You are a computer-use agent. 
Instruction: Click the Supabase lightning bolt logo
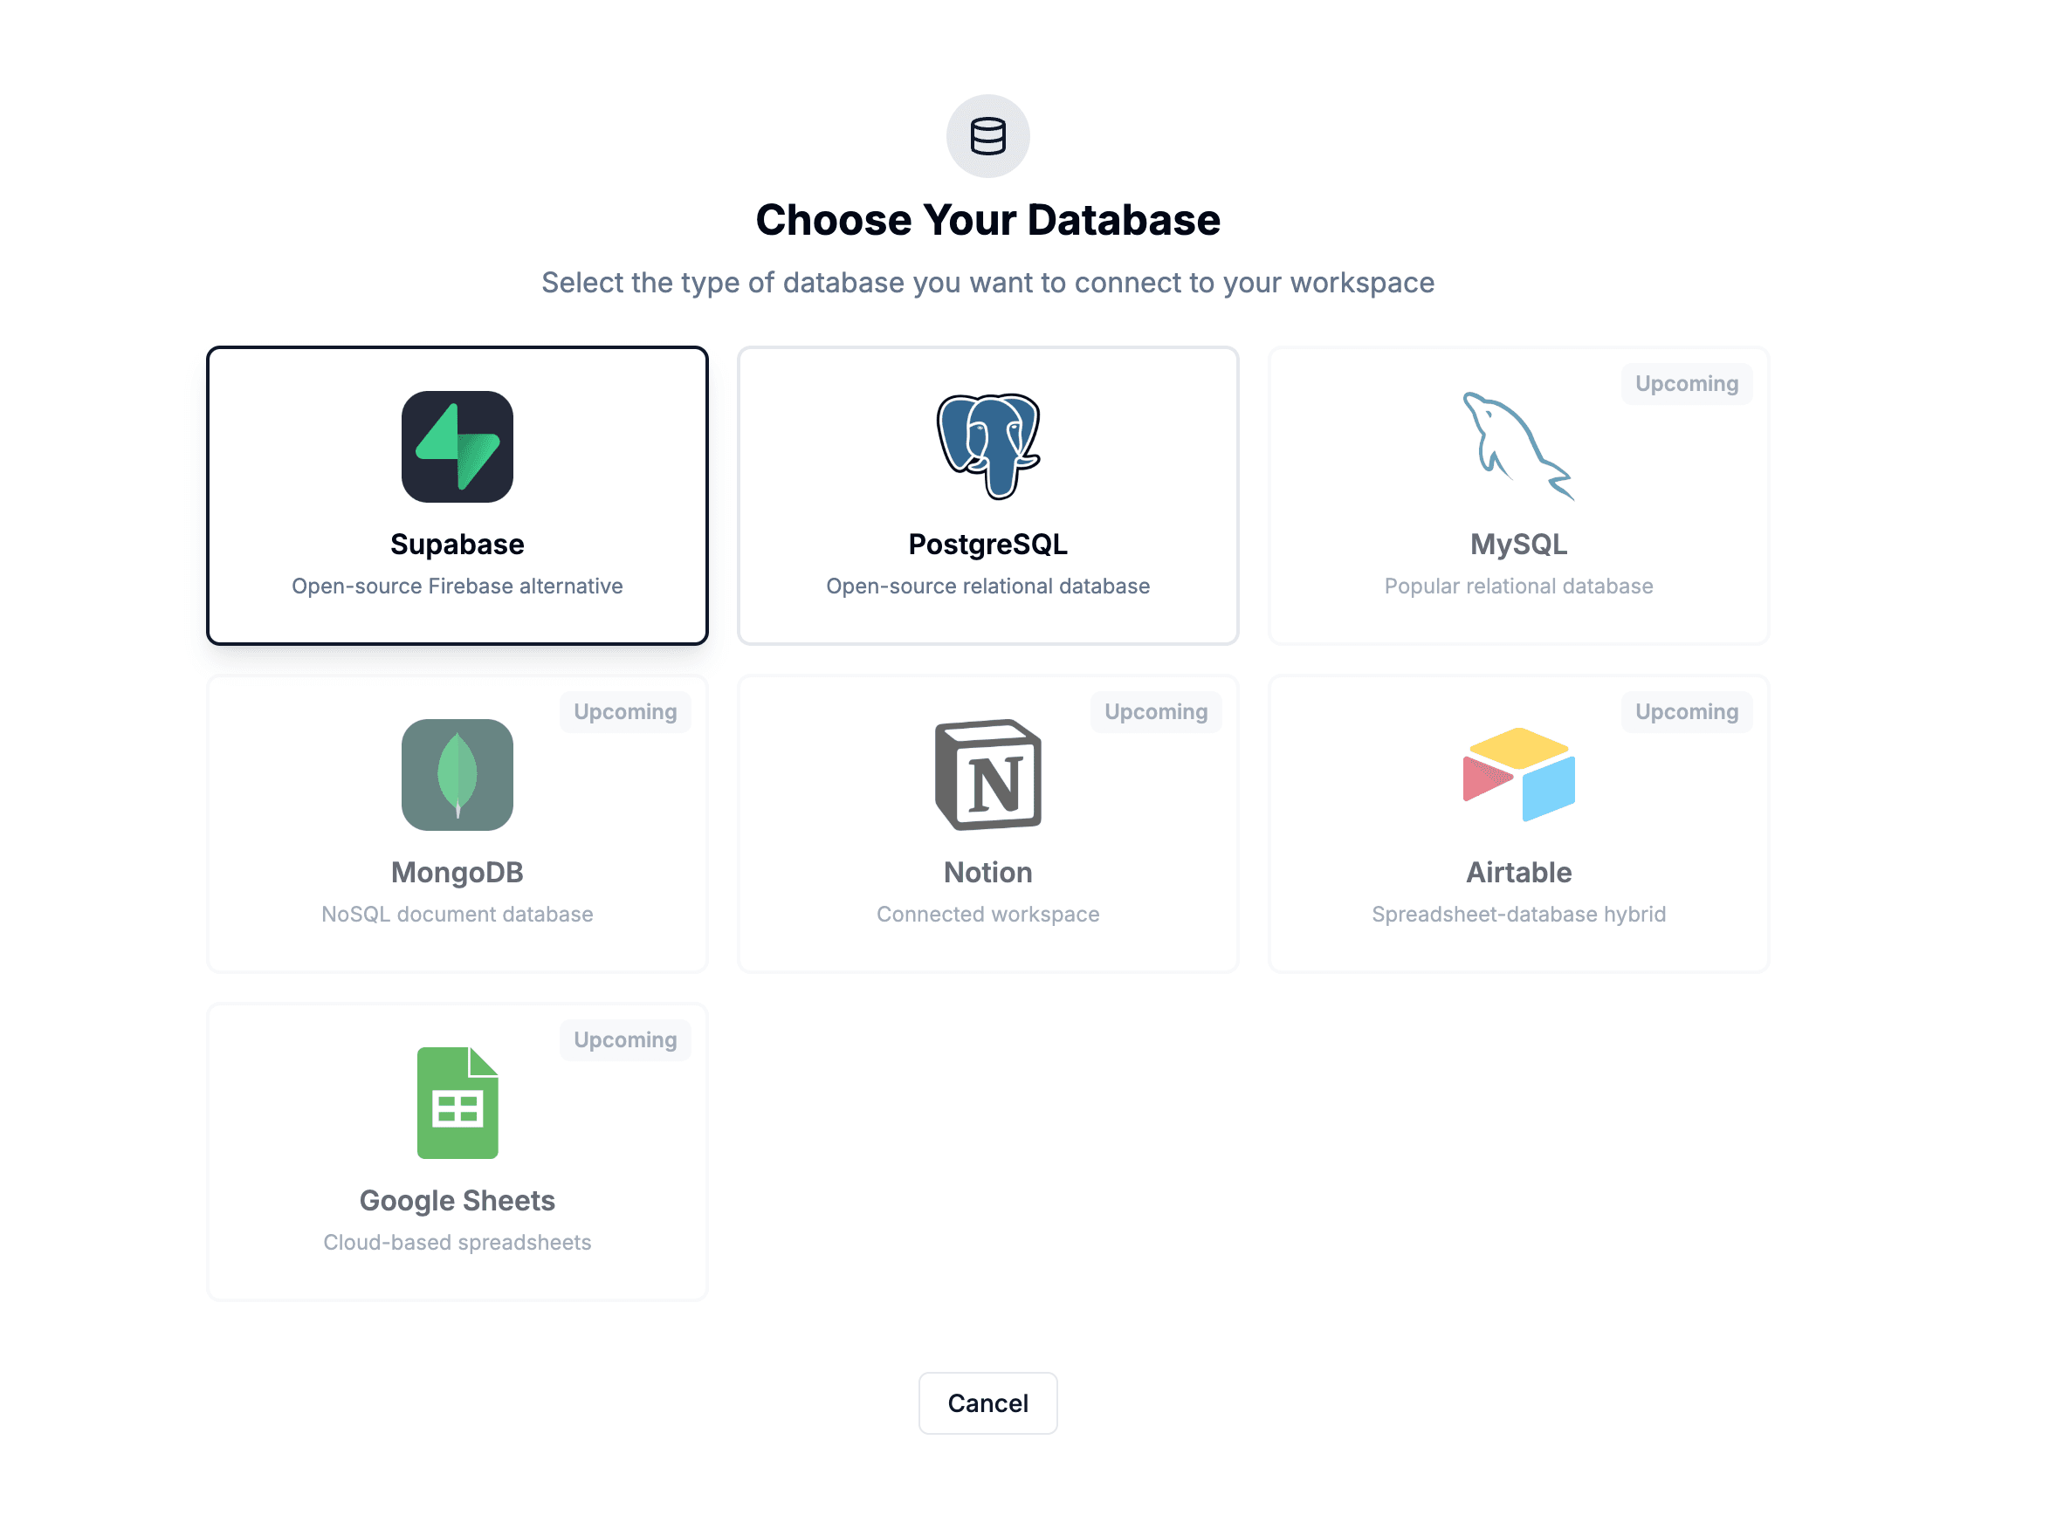point(457,446)
